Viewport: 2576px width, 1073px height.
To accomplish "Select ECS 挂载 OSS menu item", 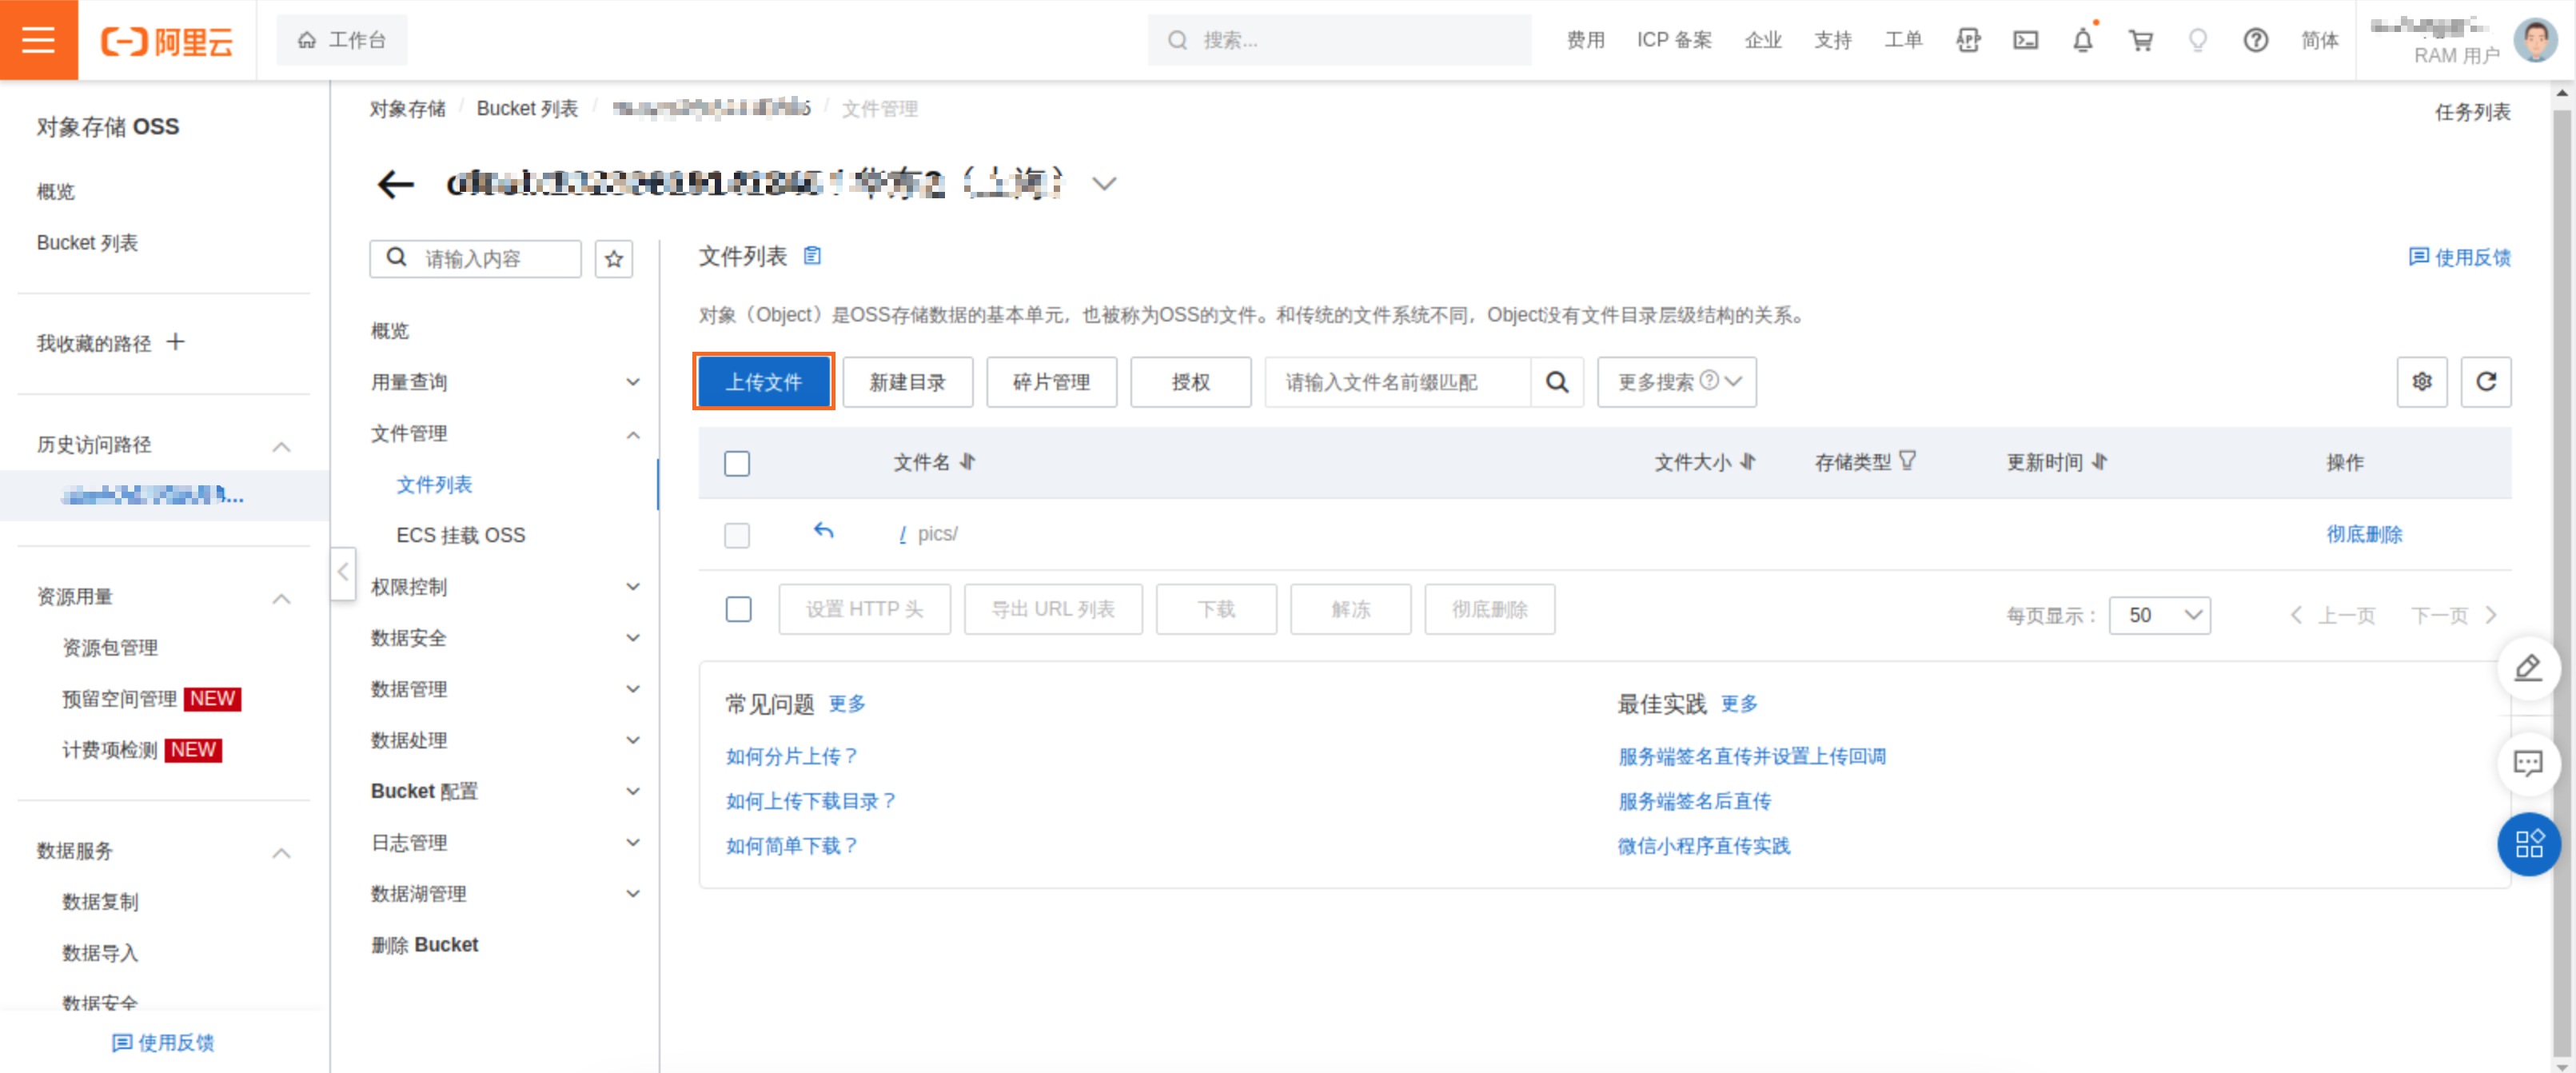I will (x=460, y=535).
